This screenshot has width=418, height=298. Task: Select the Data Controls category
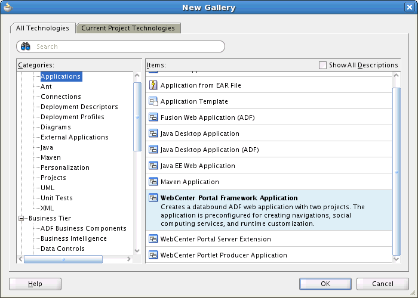(x=62, y=249)
